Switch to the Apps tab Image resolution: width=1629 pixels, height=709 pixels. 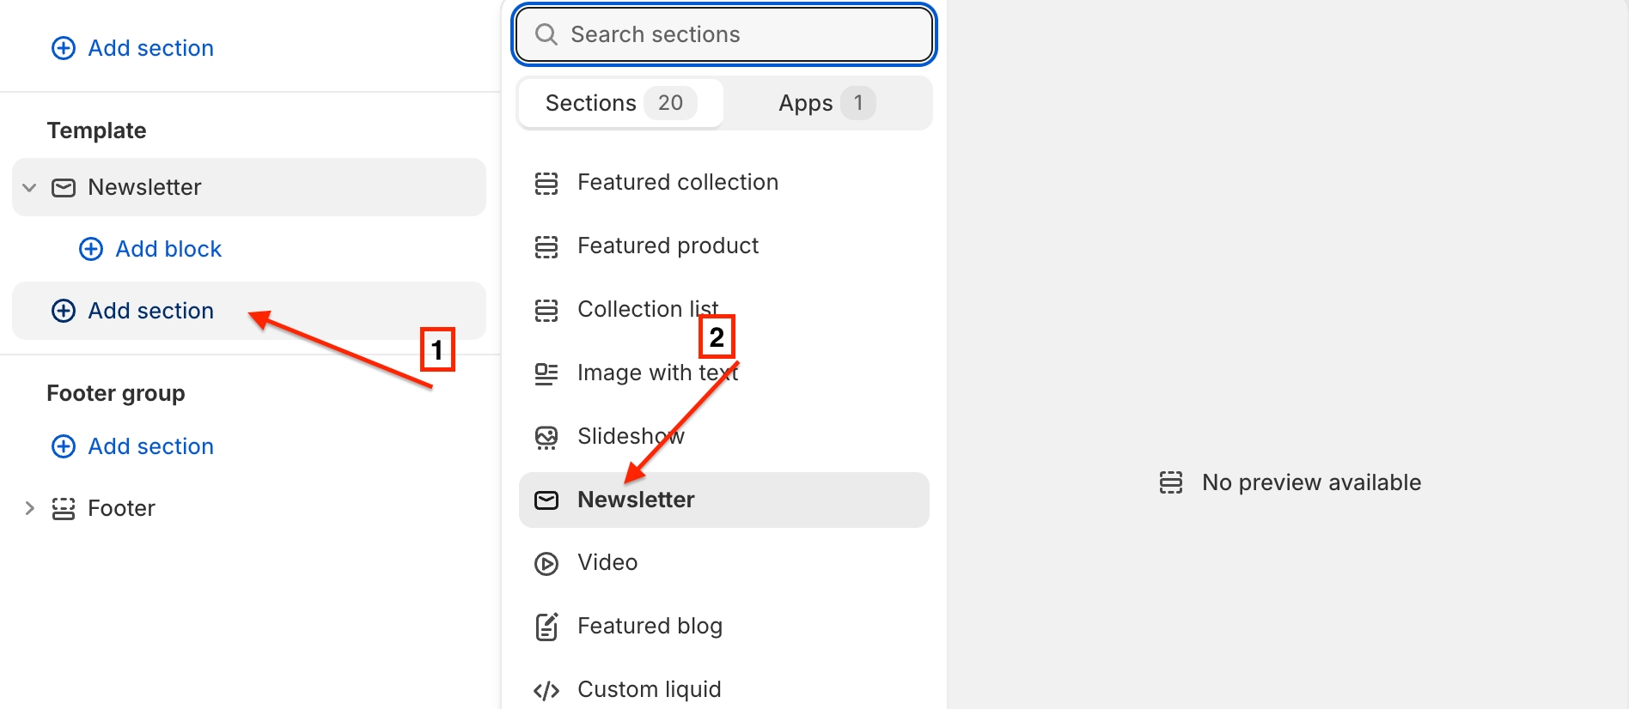tap(826, 103)
